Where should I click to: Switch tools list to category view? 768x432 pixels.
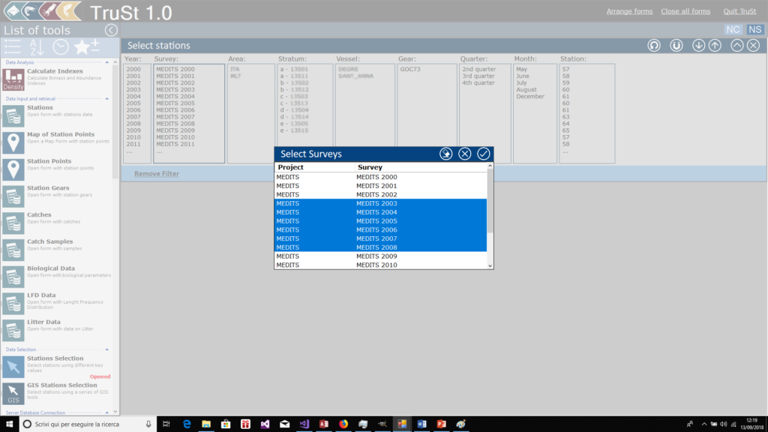pos(13,47)
